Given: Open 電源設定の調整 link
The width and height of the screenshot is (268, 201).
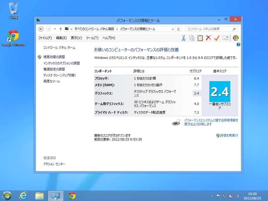Looking at the screenshot, I should 54,69.
